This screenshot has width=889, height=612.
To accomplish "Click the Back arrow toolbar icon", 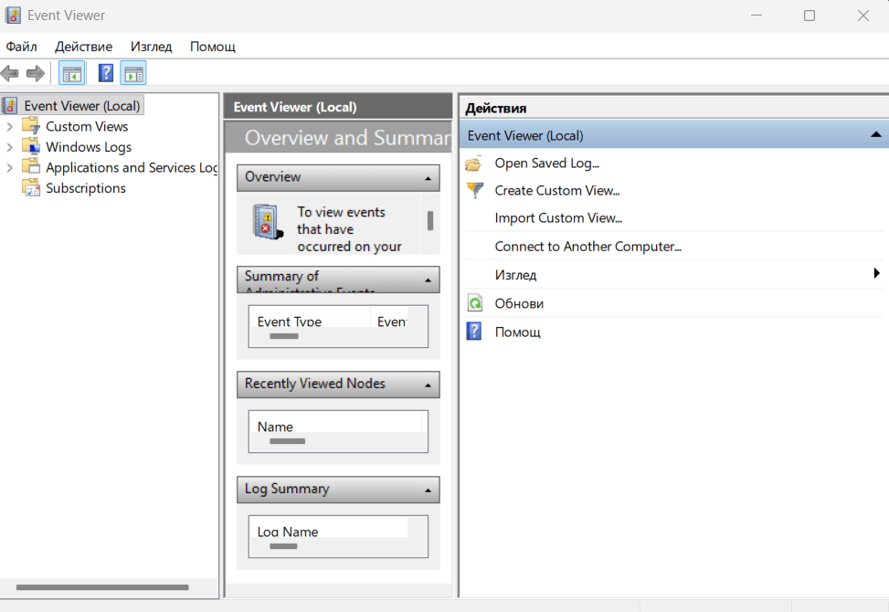I will (x=10, y=73).
